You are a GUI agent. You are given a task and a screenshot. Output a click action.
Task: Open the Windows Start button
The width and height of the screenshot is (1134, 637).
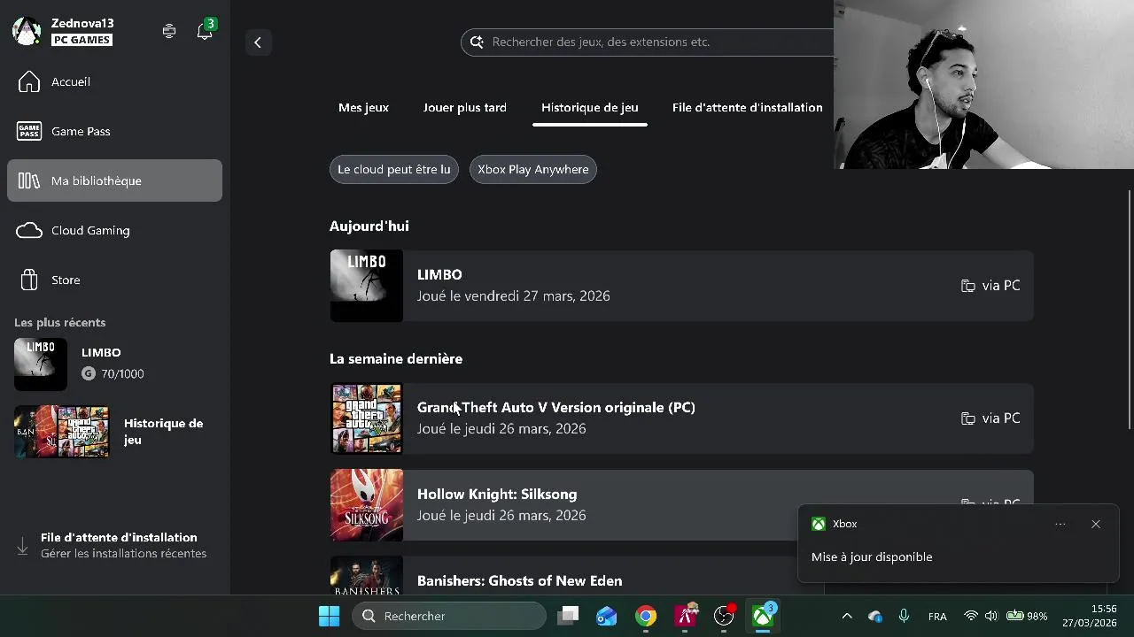(x=329, y=616)
